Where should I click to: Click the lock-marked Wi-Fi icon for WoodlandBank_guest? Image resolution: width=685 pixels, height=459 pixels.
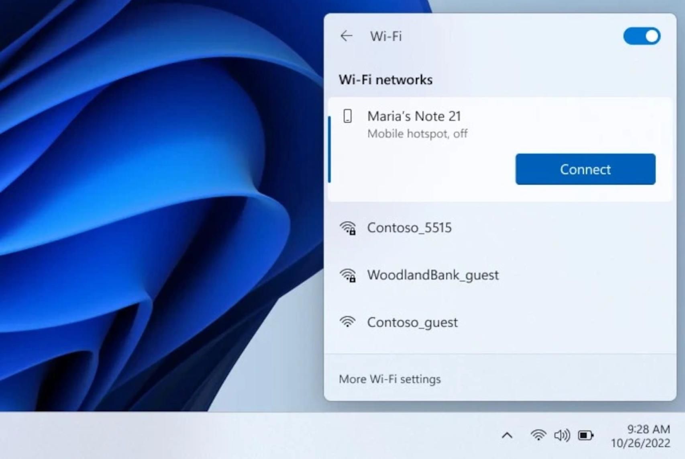[348, 276]
